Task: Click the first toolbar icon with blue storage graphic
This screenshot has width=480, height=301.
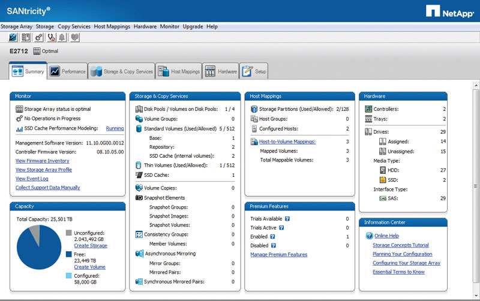Action: click(x=13, y=37)
